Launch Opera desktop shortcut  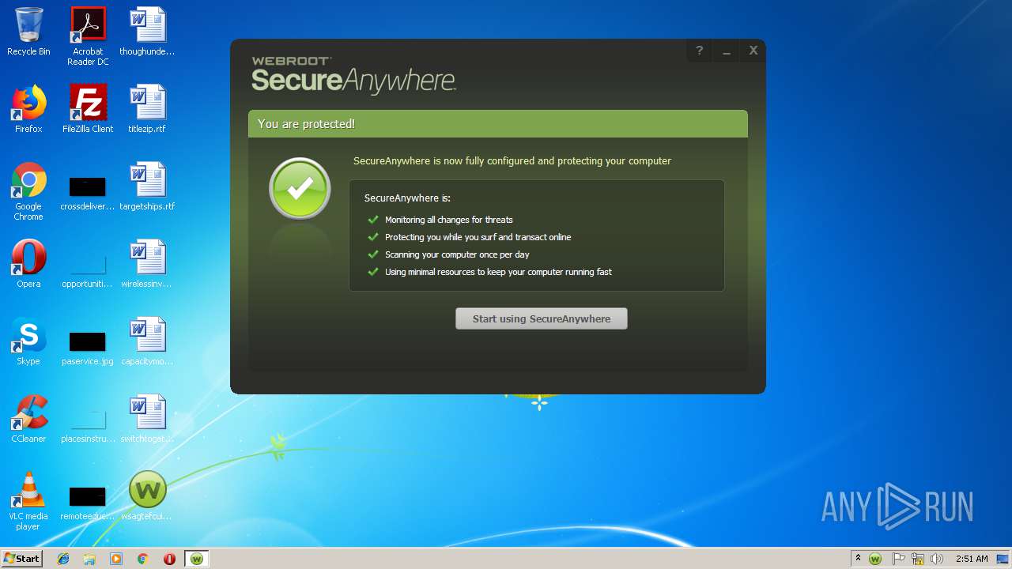click(28, 264)
